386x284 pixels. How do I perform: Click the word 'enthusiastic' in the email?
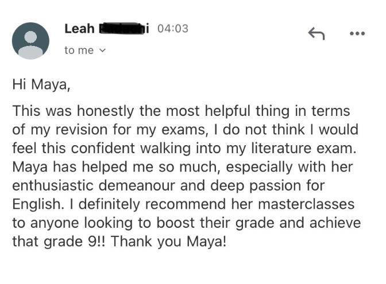[x=53, y=185]
